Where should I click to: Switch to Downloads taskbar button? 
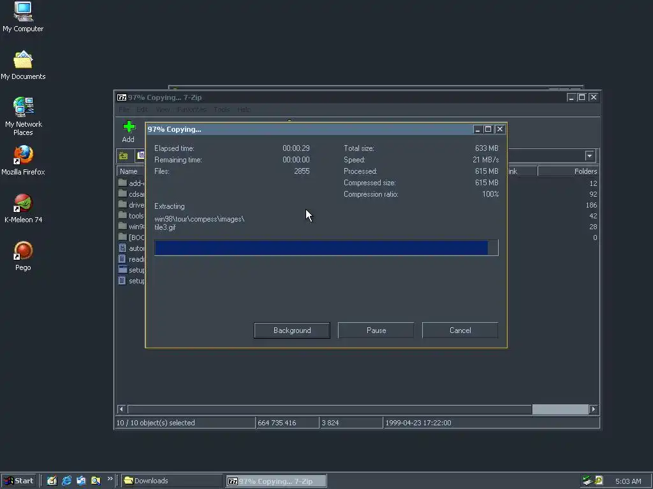click(171, 481)
